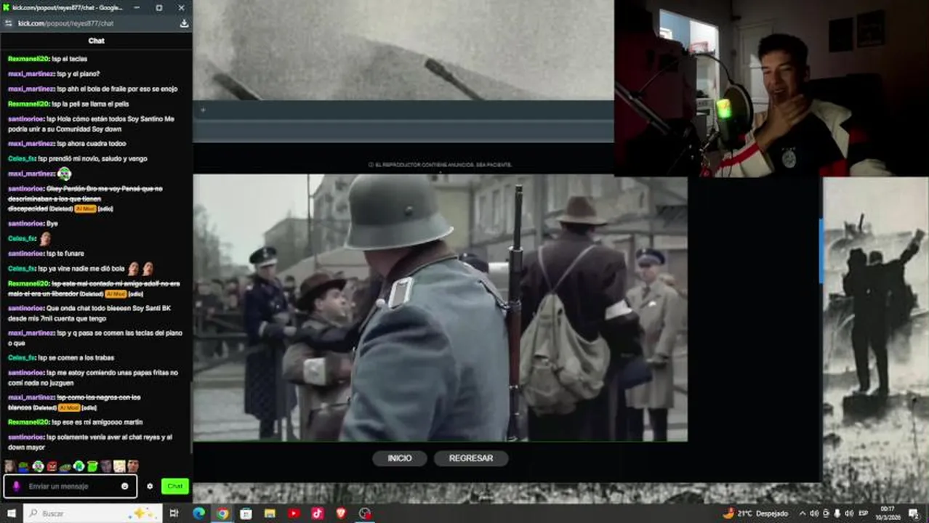This screenshot has height=523, width=929.
Task: Switch the ESP keyboard language indicator
Action: click(864, 513)
